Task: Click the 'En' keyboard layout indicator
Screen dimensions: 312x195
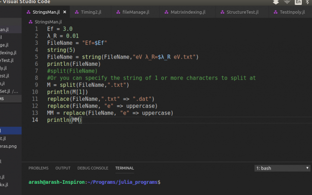Action: coord(298,2)
